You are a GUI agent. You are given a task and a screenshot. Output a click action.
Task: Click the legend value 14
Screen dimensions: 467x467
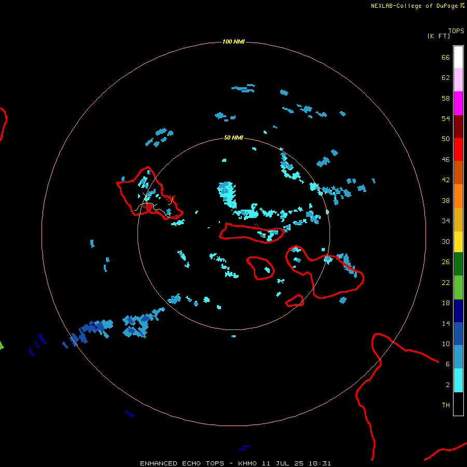(x=446, y=324)
